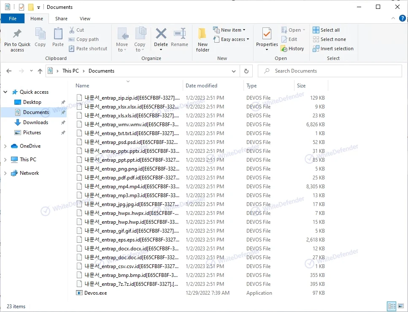Switch to Details view in status bar
408x312 pixels.
coord(391,307)
